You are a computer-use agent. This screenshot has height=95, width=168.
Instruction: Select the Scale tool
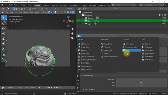4,39
